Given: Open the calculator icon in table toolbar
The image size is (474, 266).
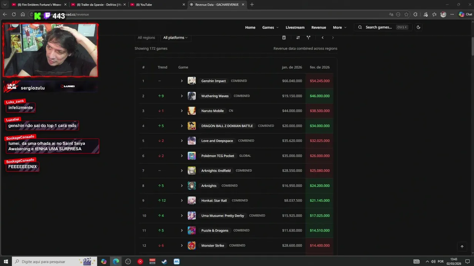Looking at the screenshot, I should coord(284,38).
